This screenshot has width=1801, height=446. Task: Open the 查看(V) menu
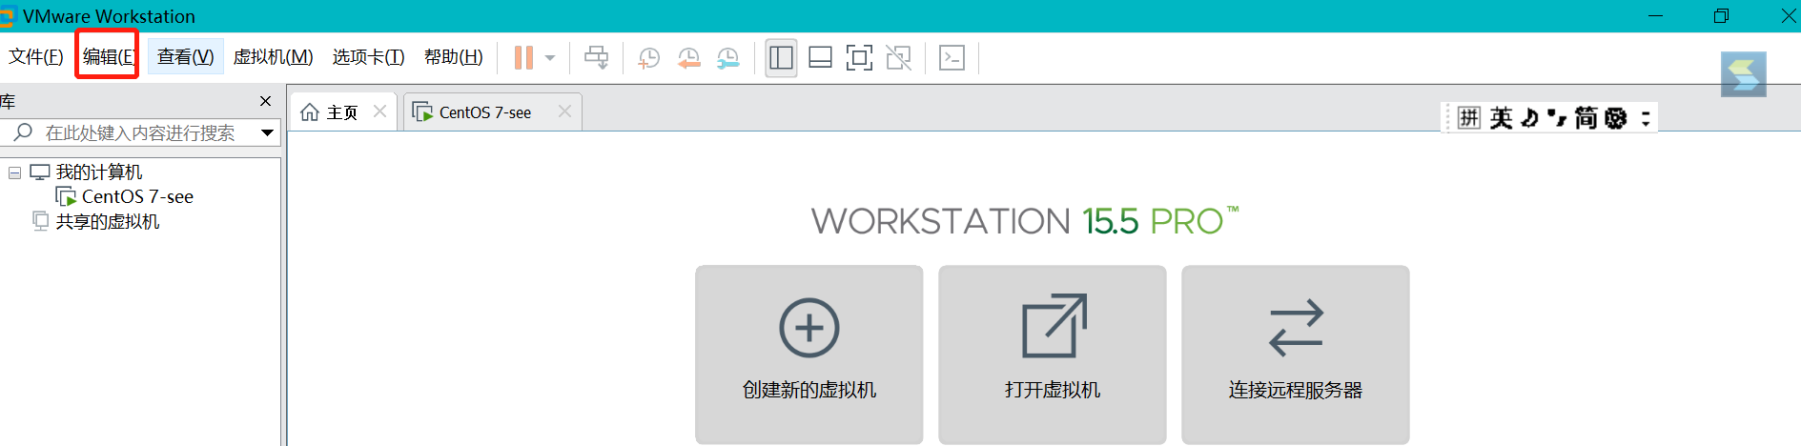(185, 57)
